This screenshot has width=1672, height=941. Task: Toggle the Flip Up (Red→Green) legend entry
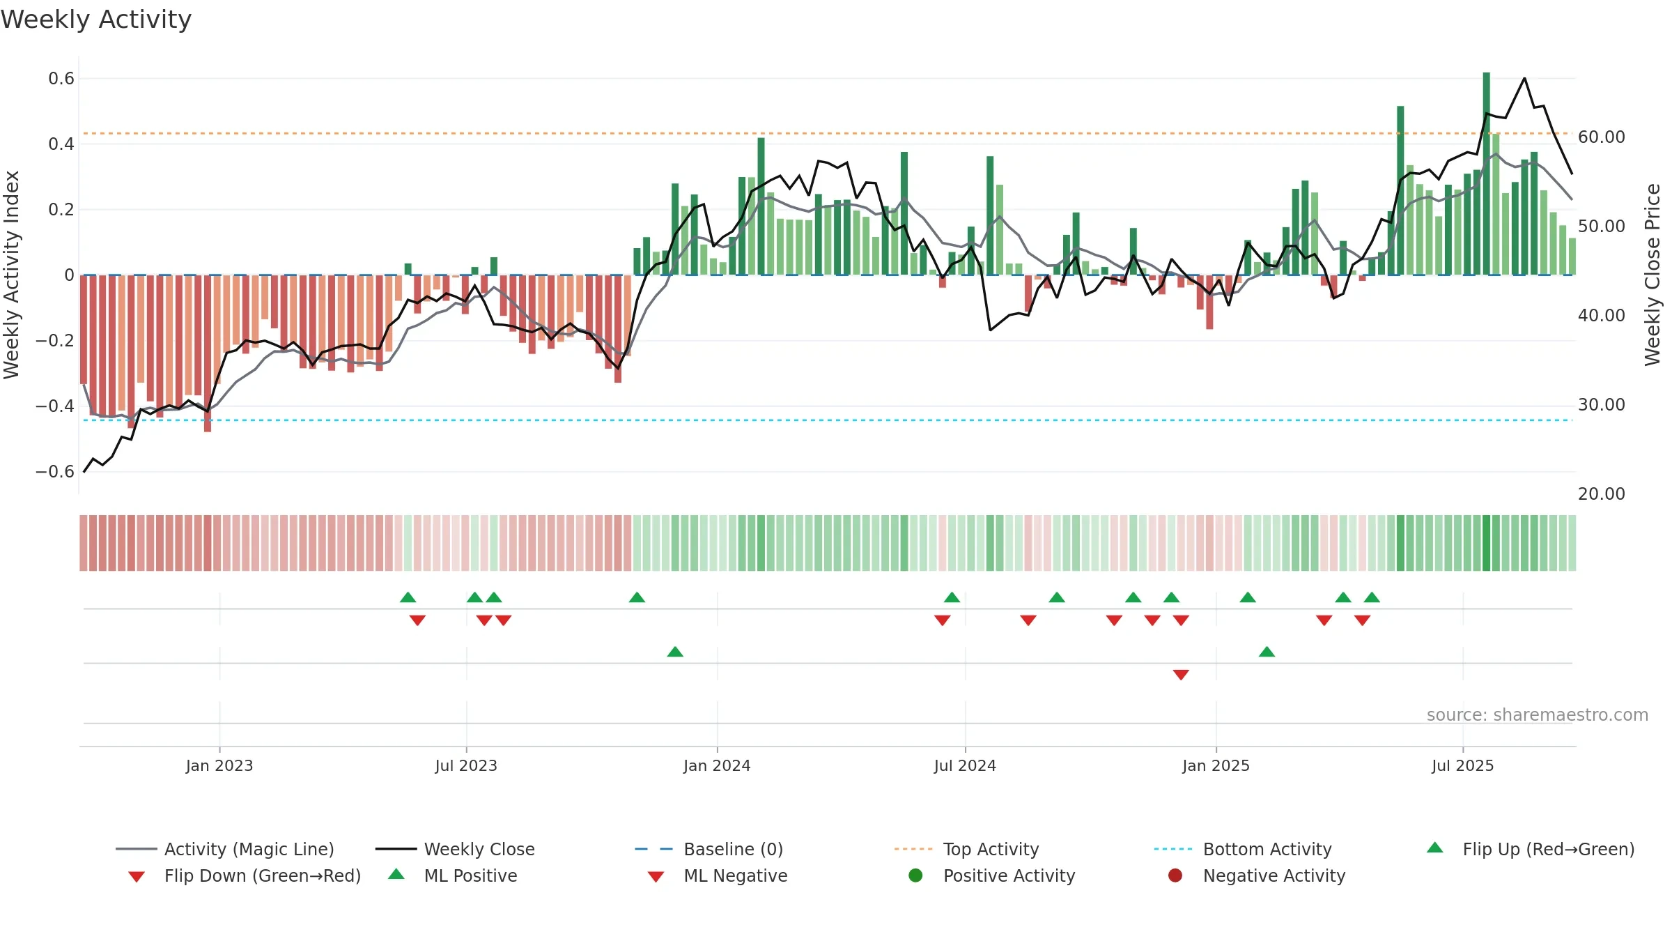coord(1530,849)
